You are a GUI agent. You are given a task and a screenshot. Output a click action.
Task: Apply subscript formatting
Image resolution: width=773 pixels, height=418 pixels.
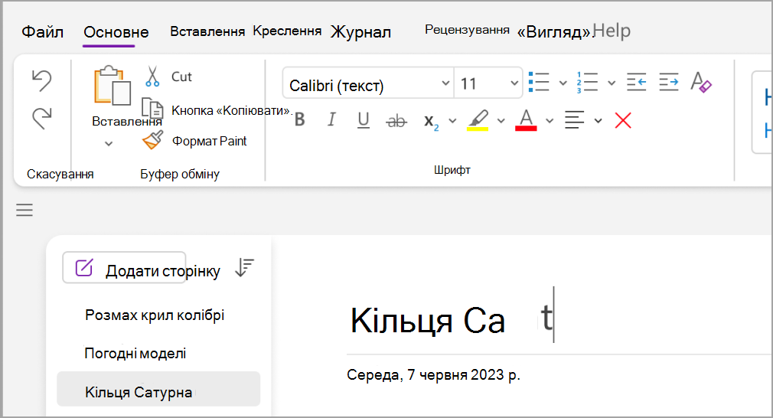pos(431,121)
